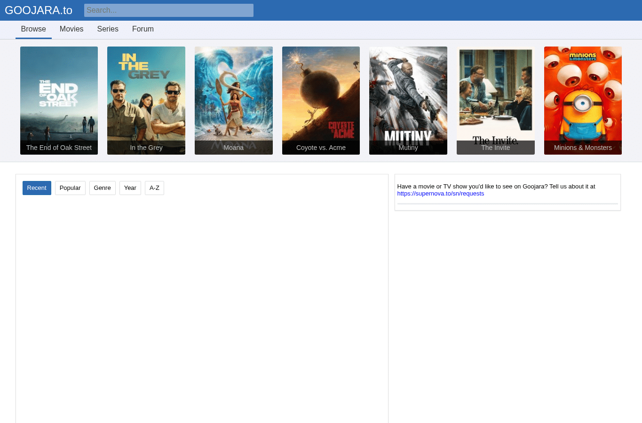The image size is (642, 423).
Task: Filter titles by Year
Action: (x=130, y=188)
